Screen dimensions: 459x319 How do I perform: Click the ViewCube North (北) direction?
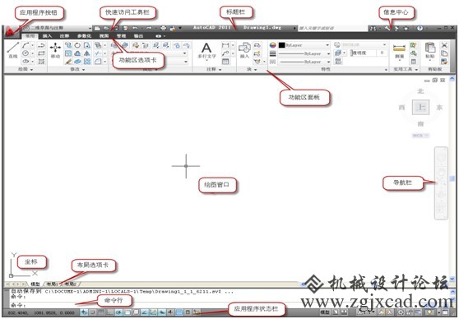[420, 91]
